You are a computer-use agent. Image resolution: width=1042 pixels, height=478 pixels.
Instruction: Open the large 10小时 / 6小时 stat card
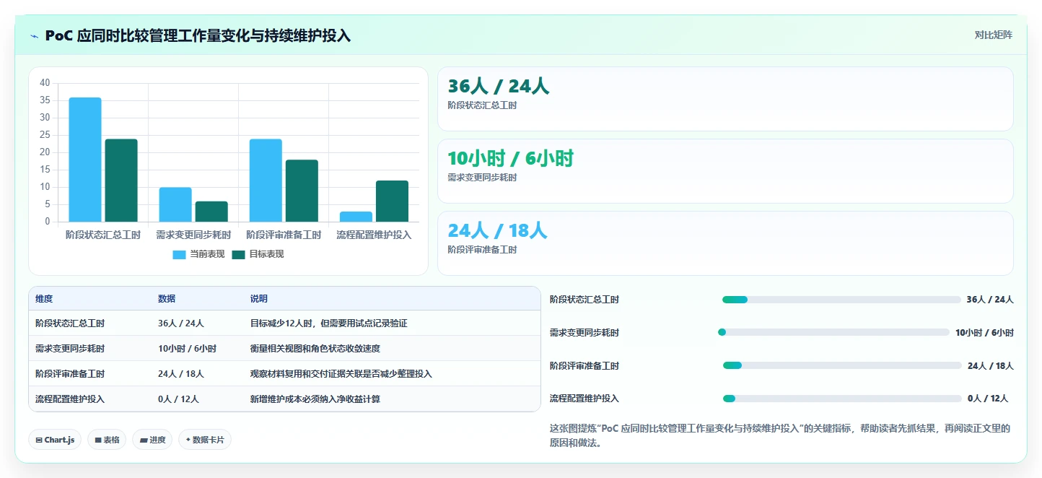coord(725,171)
